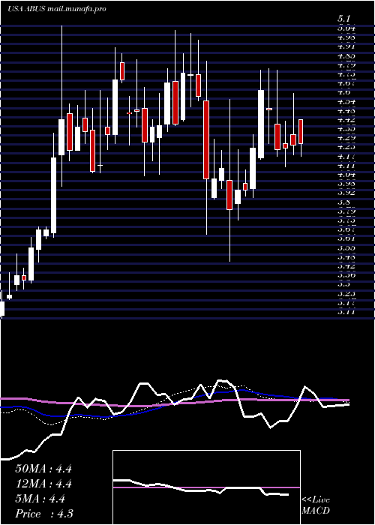Click the 3.61 price axis label
The height and width of the screenshot is (525, 375).
tap(346, 238)
